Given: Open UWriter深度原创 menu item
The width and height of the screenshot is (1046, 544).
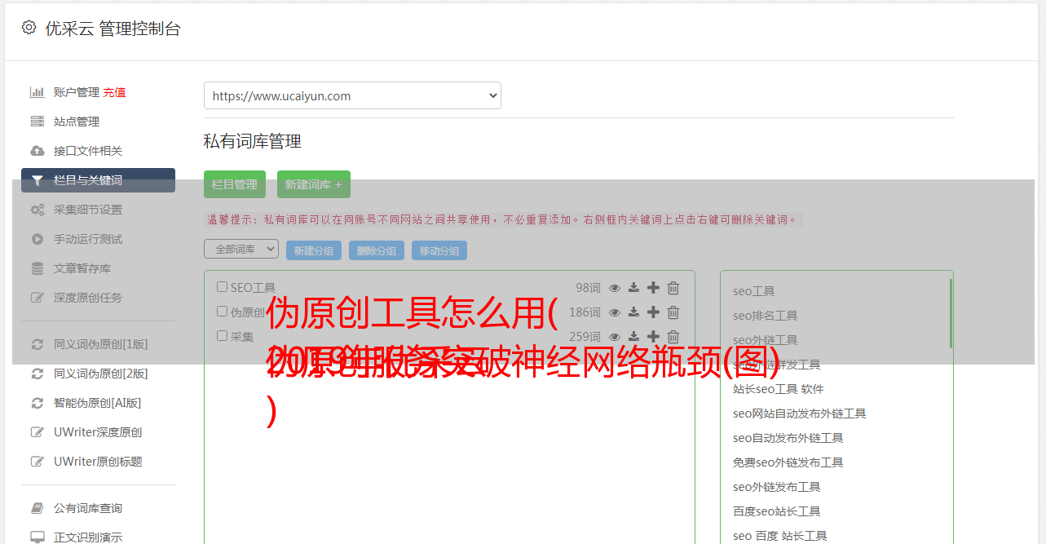Looking at the screenshot, I should click(x=98, y=432).
